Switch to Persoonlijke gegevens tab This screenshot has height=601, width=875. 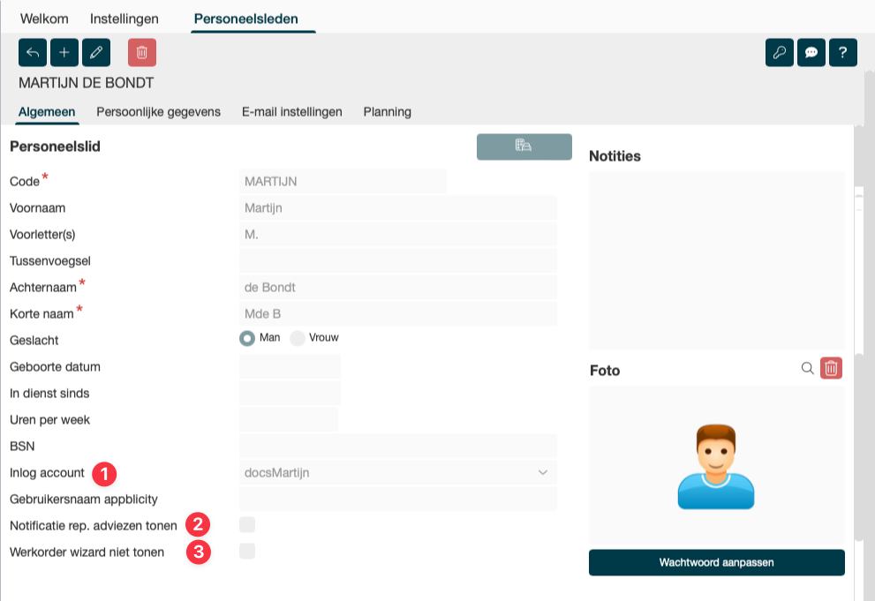click(158, 112)
